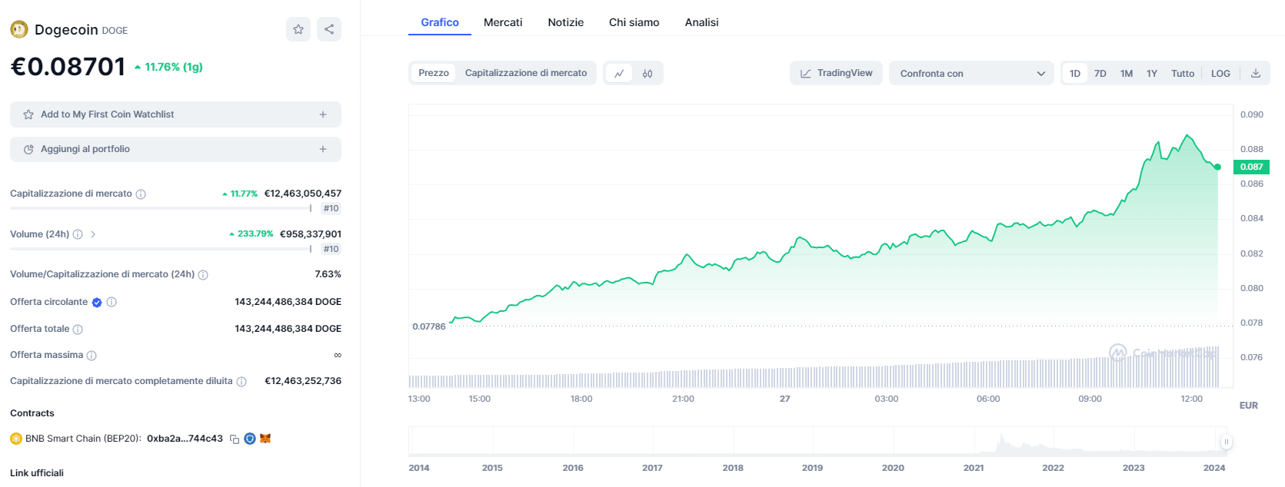
Task: Click the star favorite icon
Action: tap(298, 29)
